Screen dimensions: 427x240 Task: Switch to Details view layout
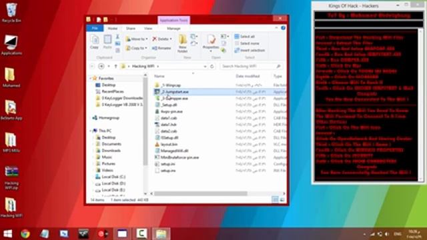[x=276, y=200]
